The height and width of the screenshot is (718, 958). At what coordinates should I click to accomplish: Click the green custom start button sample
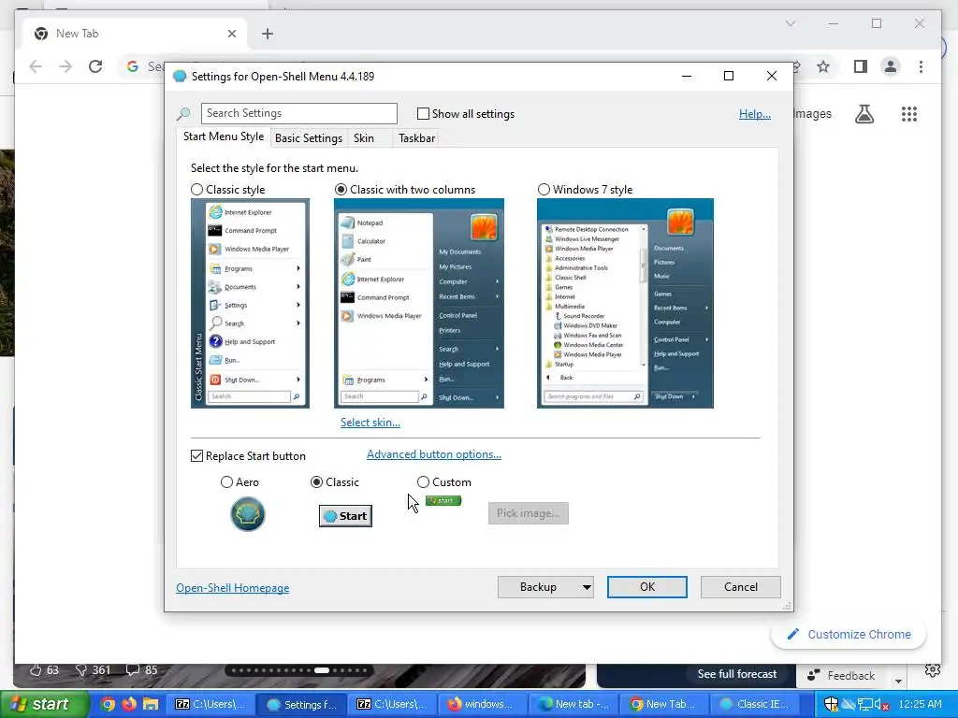point(443,501)
